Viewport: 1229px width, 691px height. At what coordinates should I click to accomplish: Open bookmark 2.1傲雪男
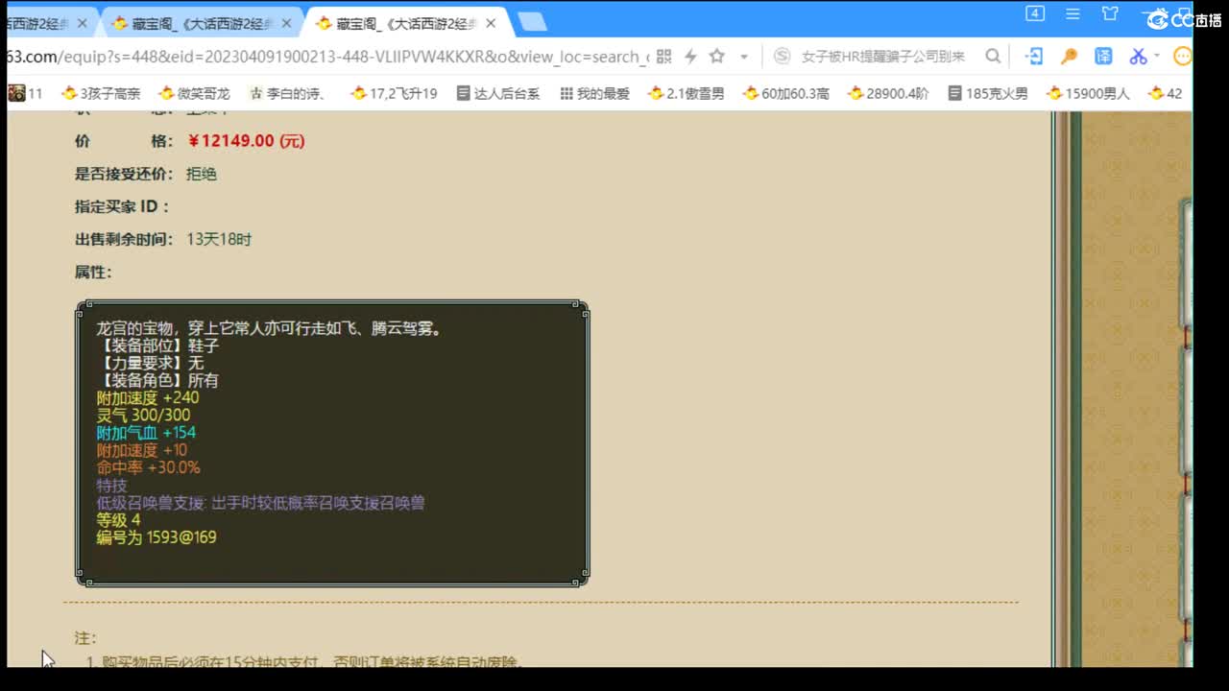tap(687, 93)
